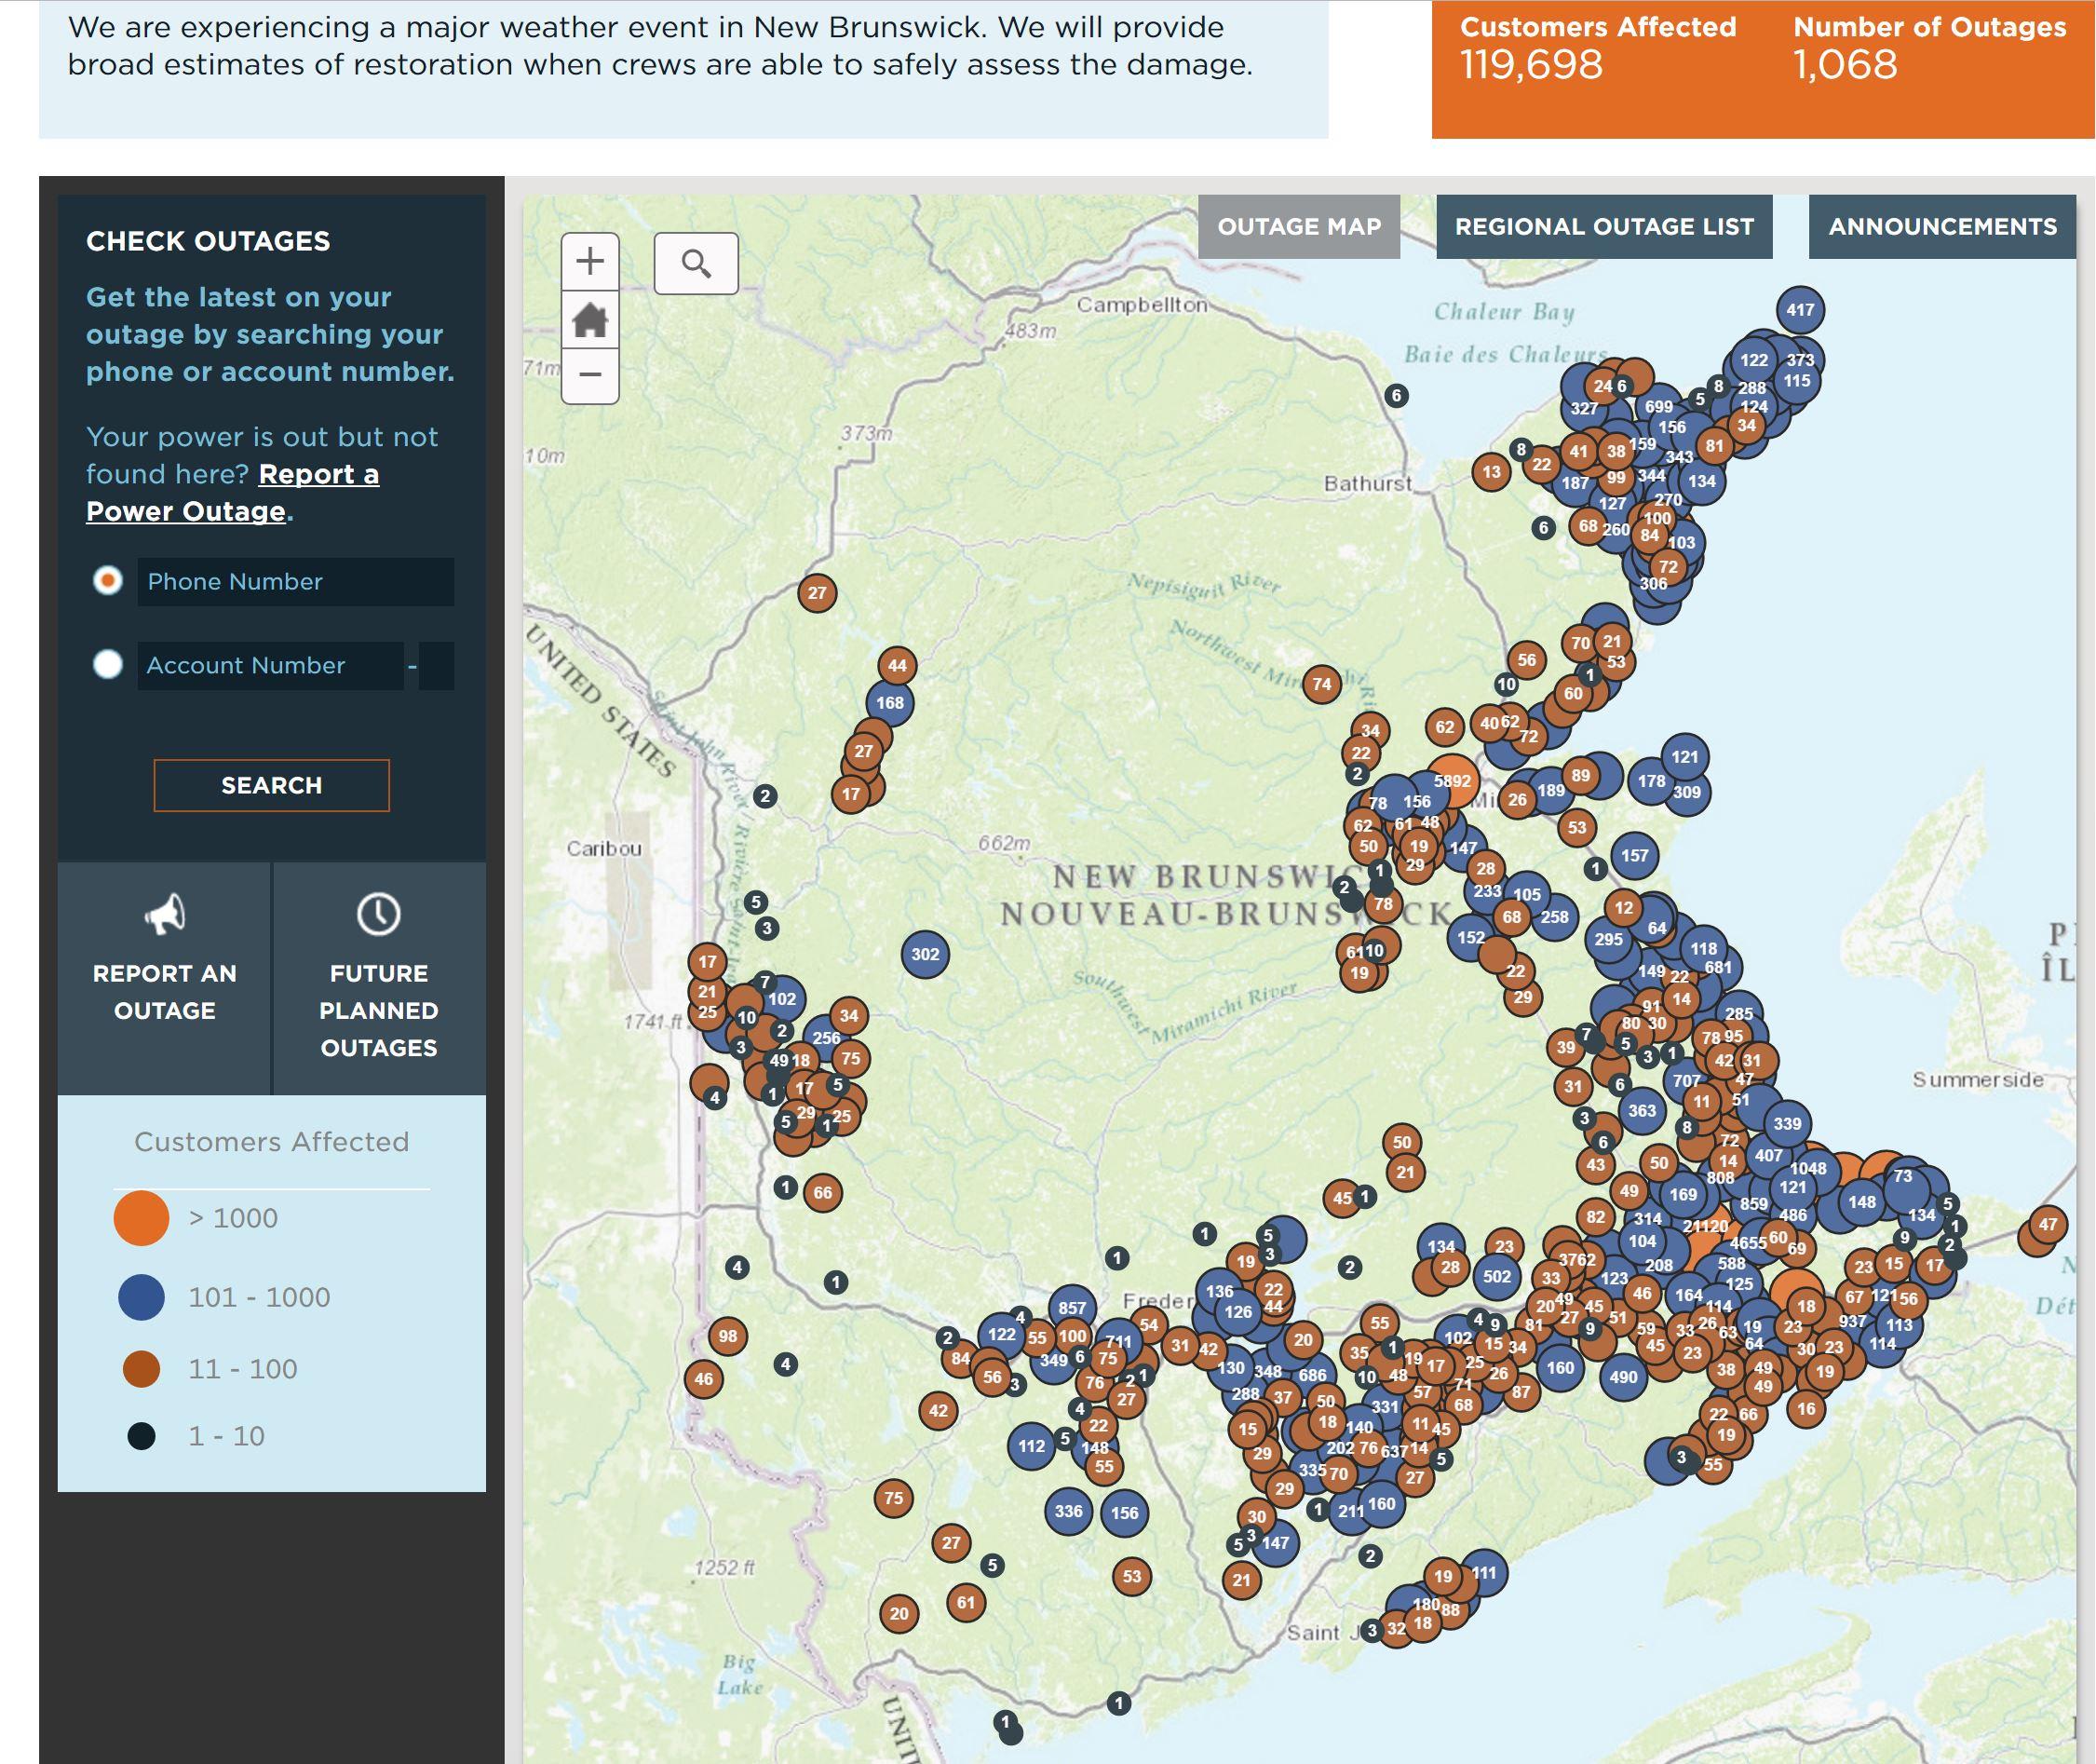The image size is (2096, 1764).
Task: Click the brown 11-100 legend swatch
Action: click(141, 1369)
